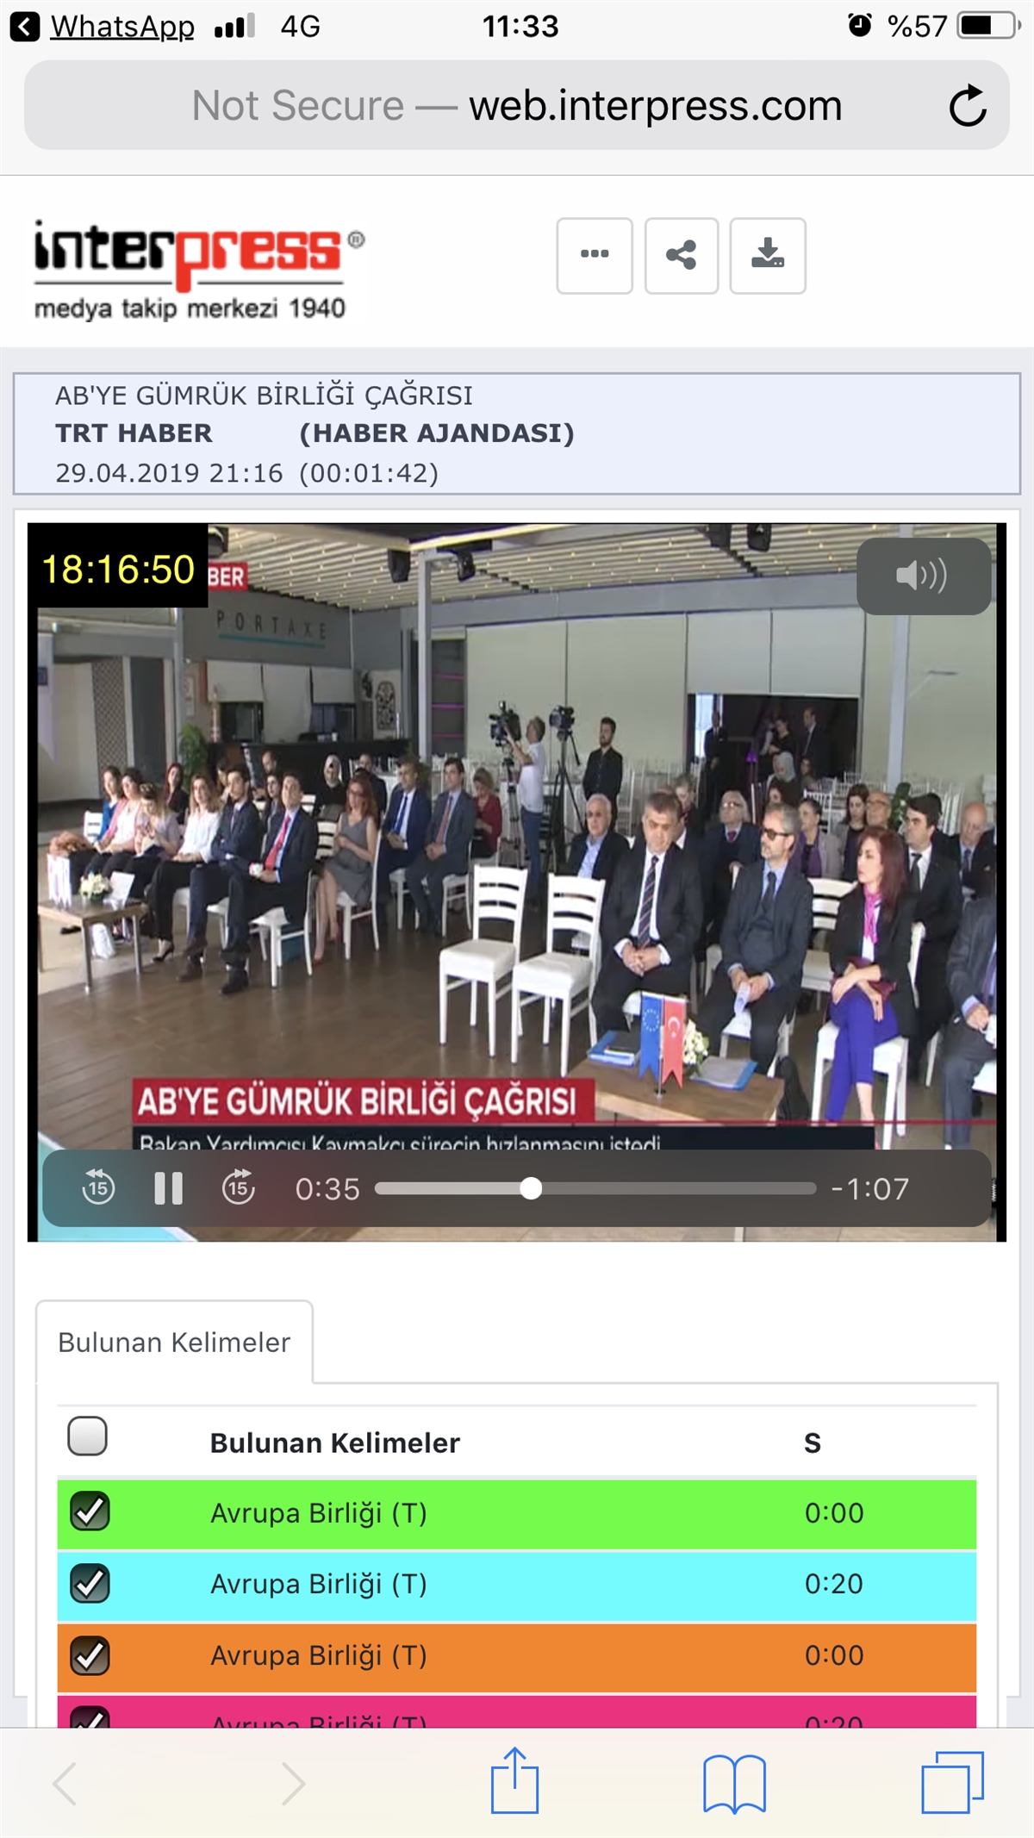This screenshot has height=1838, width=1034.
Task: Open Safari tabs overview
Action: (952, 1783)
